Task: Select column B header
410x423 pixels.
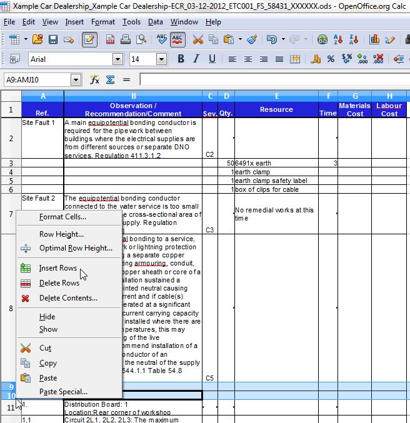Action: point(133,96)
